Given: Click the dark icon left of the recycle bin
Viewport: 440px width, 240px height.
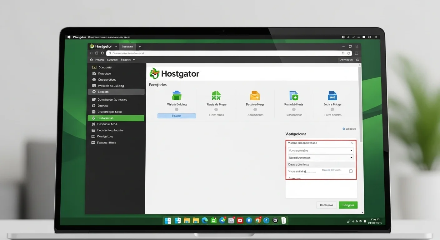Looking at the screenshot, I should [275, 221].
